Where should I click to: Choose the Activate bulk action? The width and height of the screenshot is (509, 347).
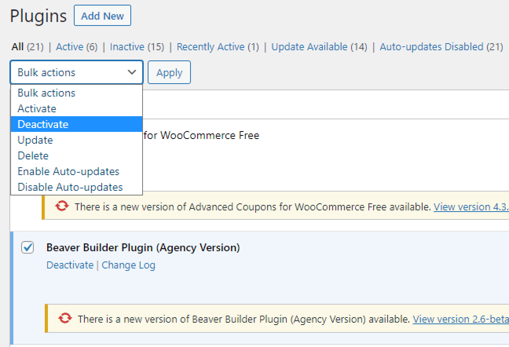36,108
